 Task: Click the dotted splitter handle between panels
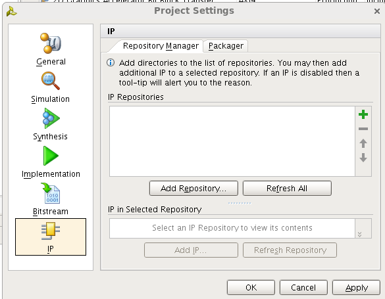240,203
